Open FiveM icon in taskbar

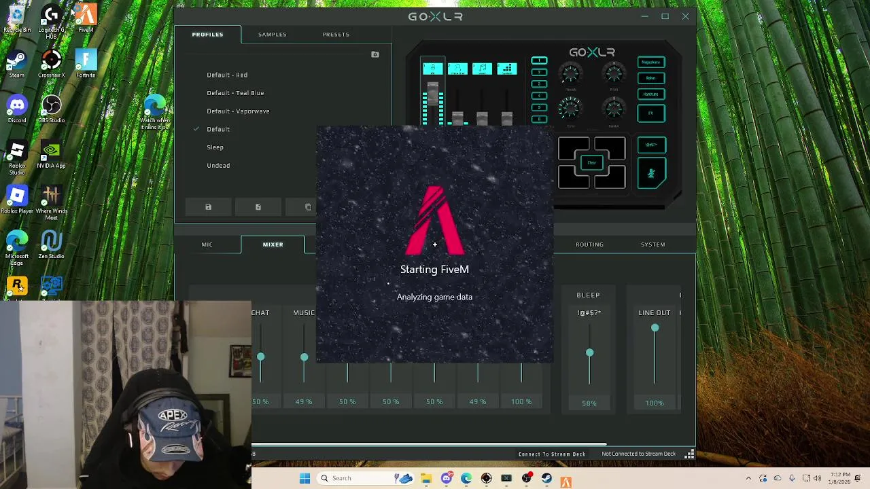coord(565,482)
